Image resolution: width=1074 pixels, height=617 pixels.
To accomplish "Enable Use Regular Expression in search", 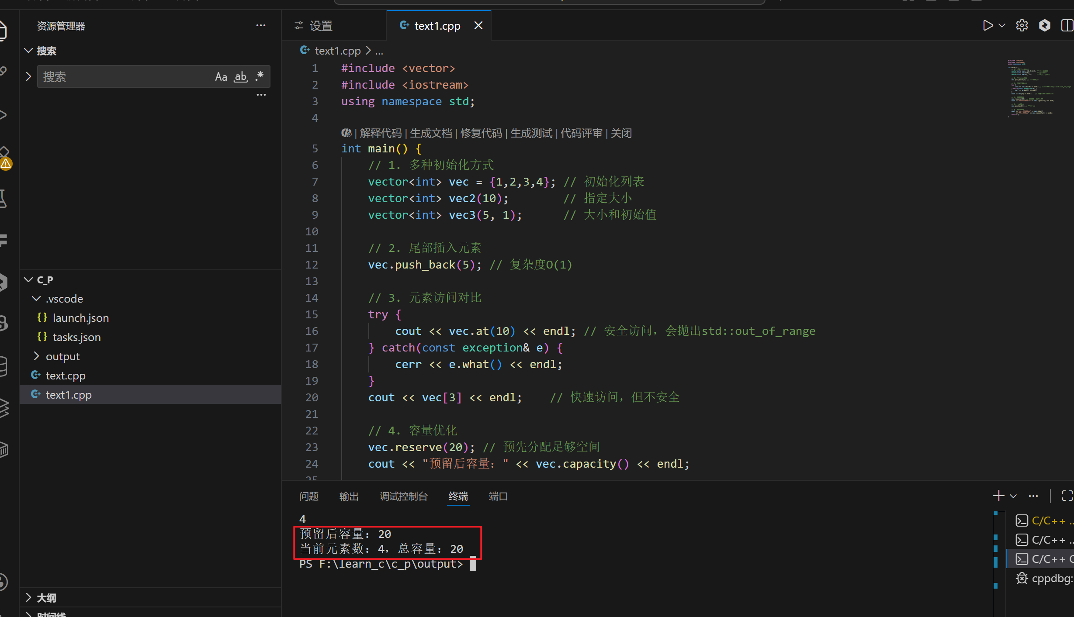I will 260,77.
